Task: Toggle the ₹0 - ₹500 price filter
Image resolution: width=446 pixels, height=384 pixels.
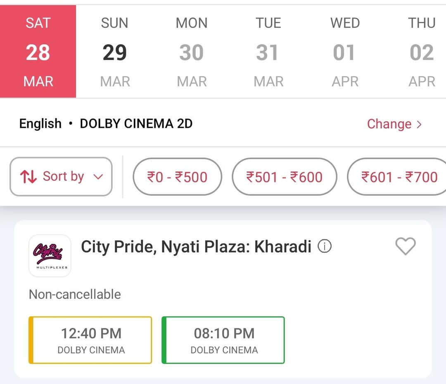Action: (177, 177)
